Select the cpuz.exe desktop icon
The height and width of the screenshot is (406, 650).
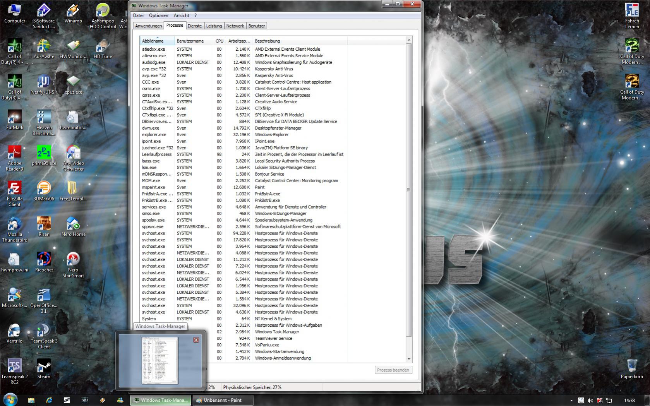[x=73, y=85]
